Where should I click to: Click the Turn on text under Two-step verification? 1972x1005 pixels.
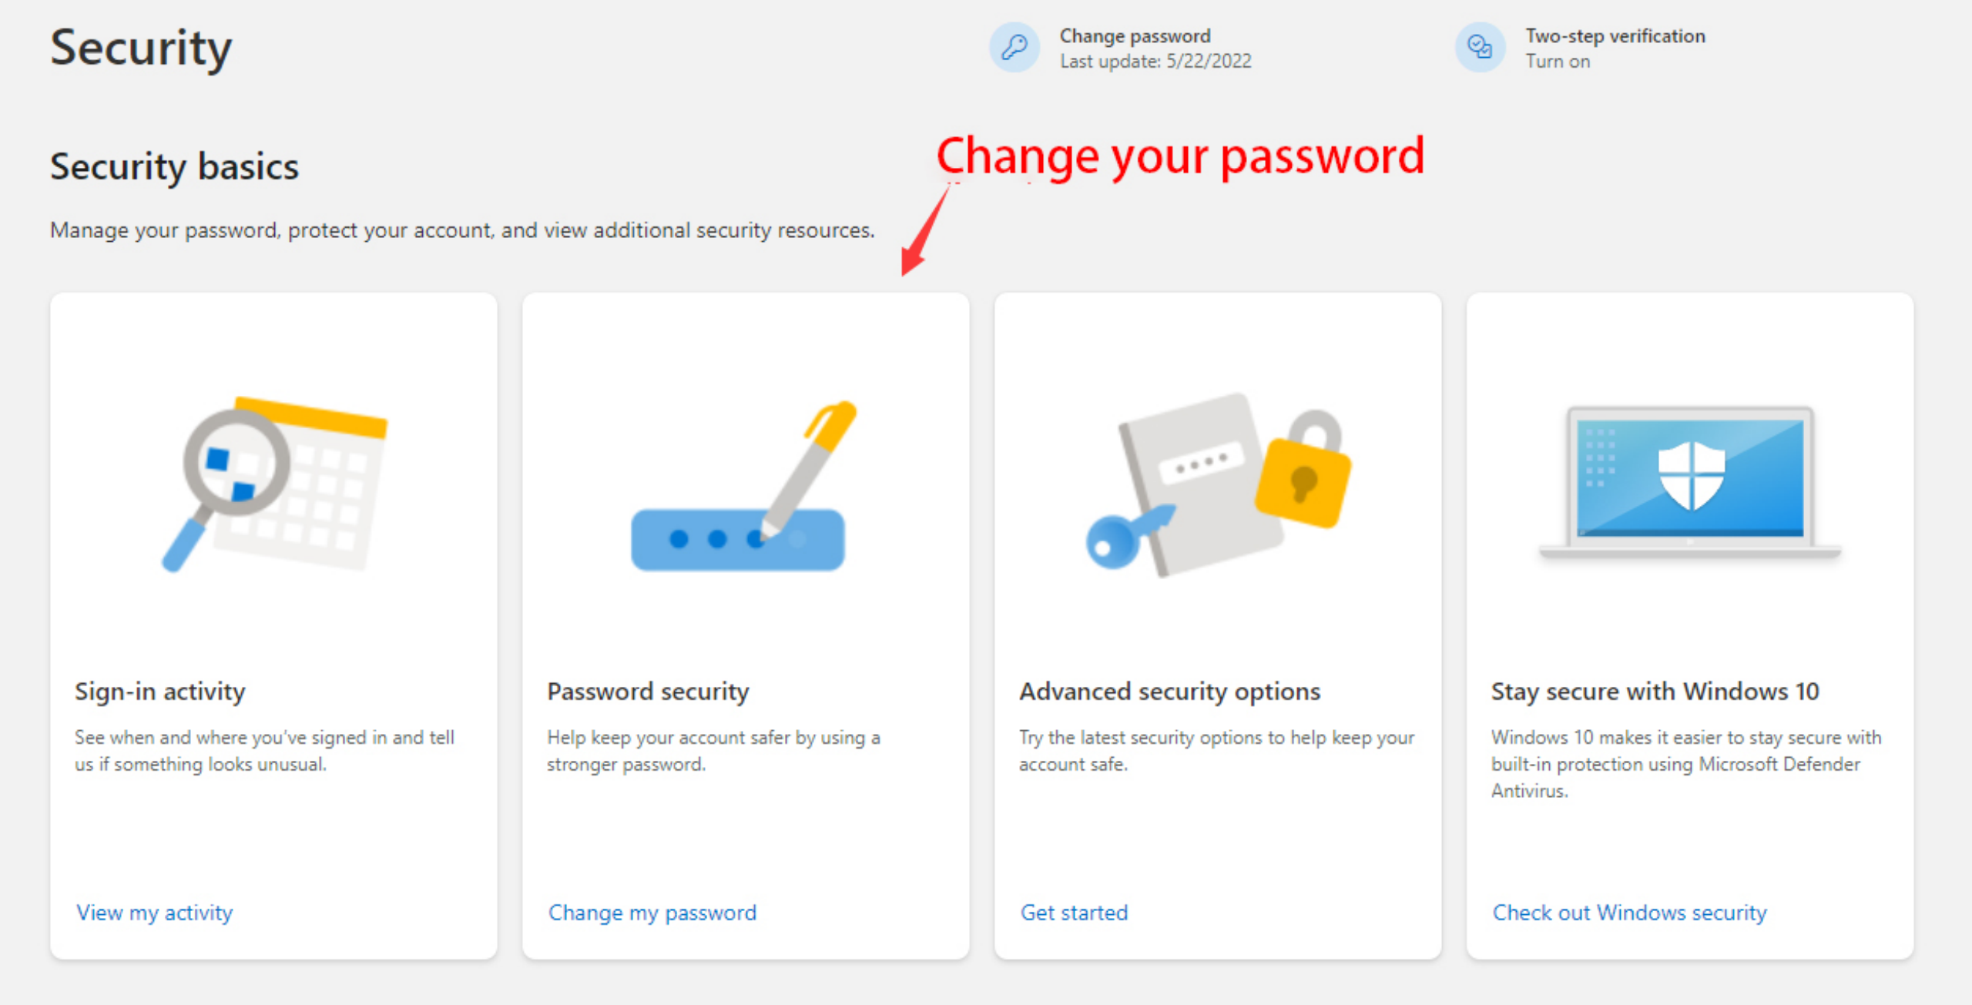1558,62
